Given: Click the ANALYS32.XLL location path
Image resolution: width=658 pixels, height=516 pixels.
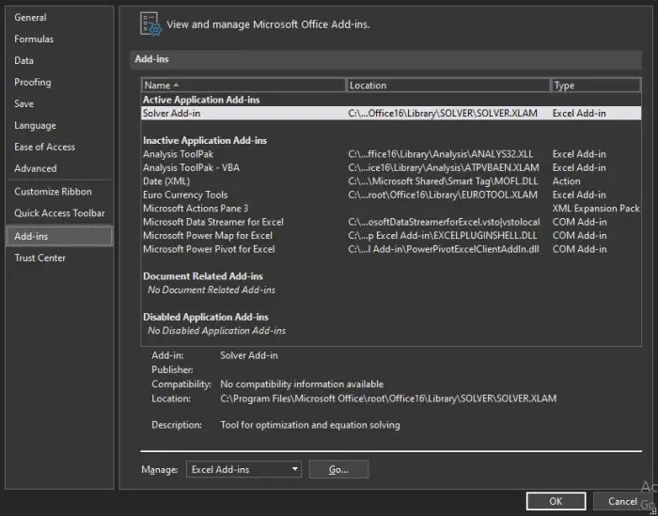Looking at the screenshot, I should click(x=441, y=154).
